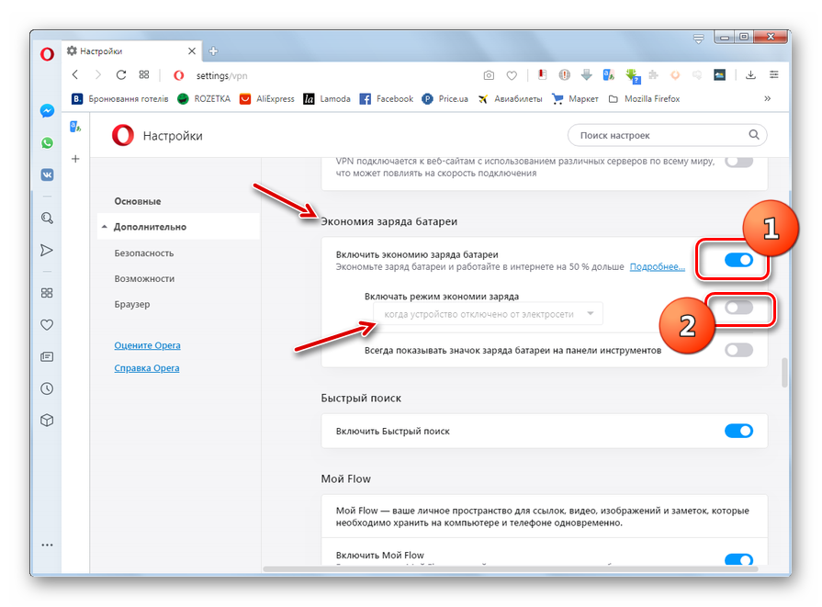
Task: Open the Opera menu logo button
Action: (47, 53)
